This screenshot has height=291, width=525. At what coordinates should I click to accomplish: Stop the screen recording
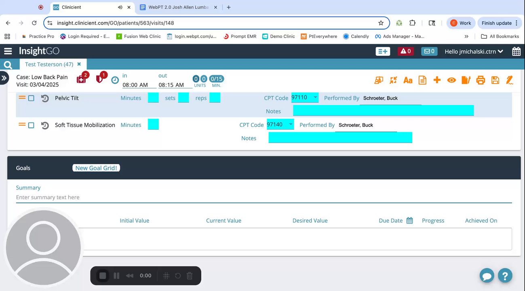point(103,276)
